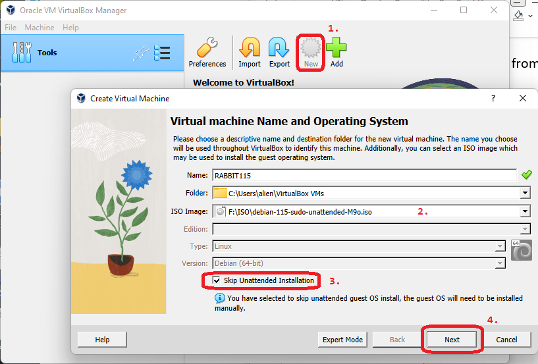Expand the Folder dropdown arrow

525,193
